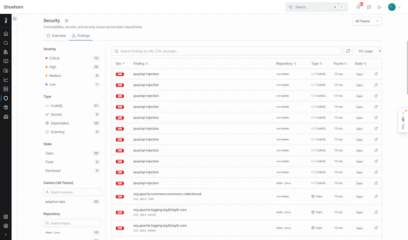Open external link for first java/sql-injection row

(x=376, y=74)
